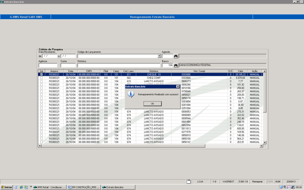Click the Data Movimento 'de' date field

pos(50,56)
